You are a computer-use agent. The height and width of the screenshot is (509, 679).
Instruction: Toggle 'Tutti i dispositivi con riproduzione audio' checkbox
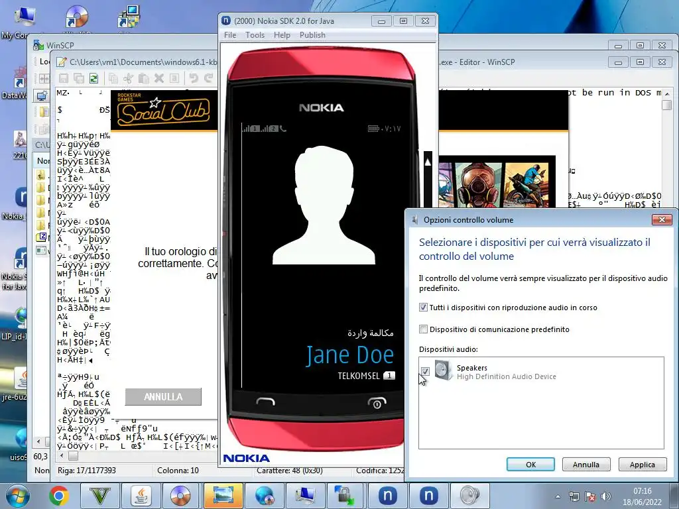coord(423,308)
